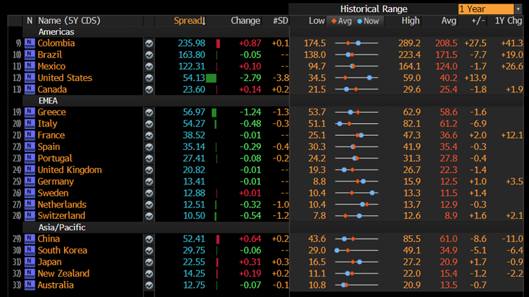Click the High column header
This screenshot has width=529, height=297.
(411, 20)
